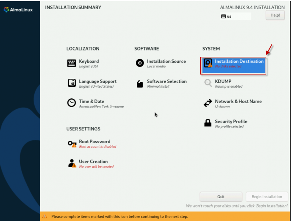
Task: Click 'Root account is disabled' text
Action: pyautogui.click(x=98, y=147)
